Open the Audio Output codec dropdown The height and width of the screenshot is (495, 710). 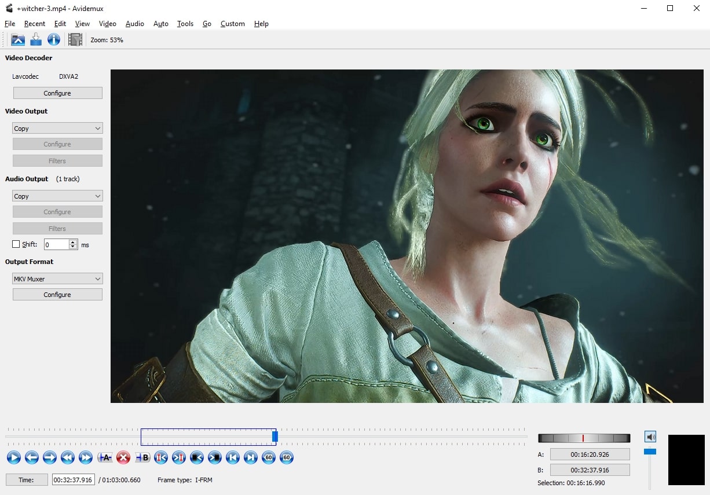pyautogui.click(x=57, y=196)
